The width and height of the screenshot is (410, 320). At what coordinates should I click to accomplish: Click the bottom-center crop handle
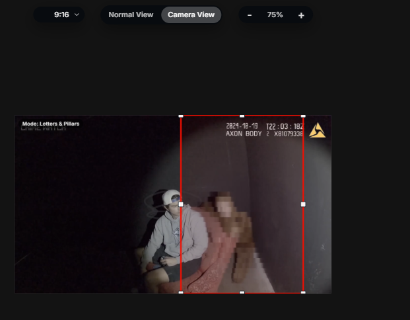[242, 292]
